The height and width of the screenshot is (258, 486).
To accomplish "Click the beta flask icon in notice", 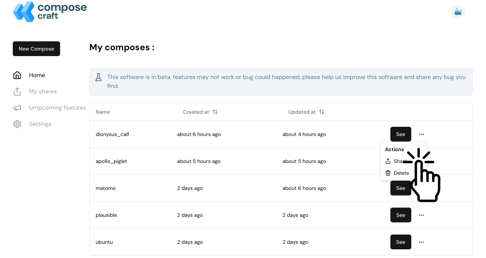I will (98, 77).
